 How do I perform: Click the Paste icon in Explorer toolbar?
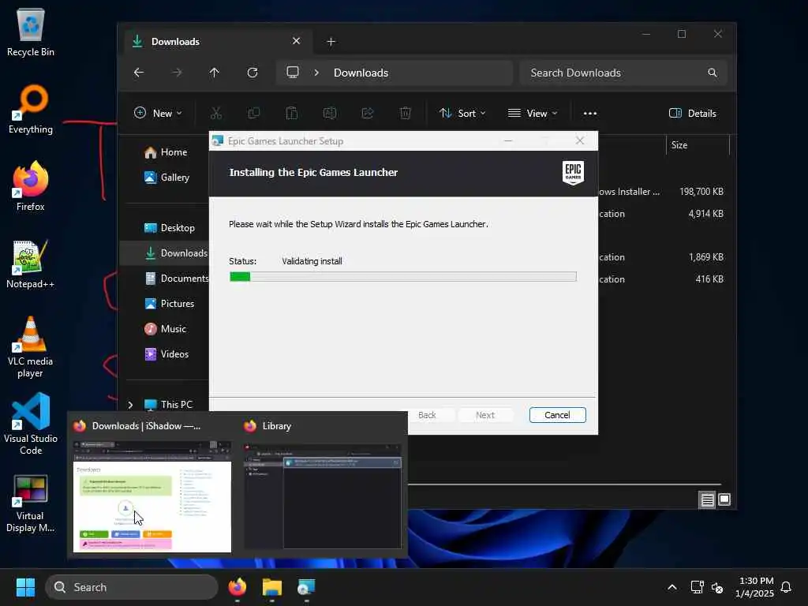tap(292, 113)
